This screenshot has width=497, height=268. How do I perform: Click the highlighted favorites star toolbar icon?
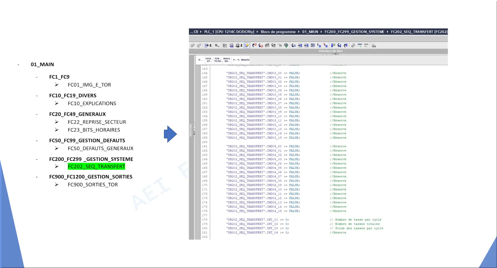click(247, 45)
